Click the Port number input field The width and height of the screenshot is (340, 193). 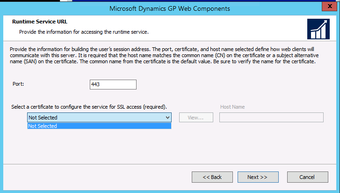tap(113, 84)
